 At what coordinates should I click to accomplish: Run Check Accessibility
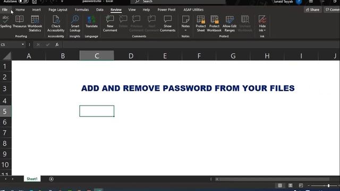click(56, 24)
